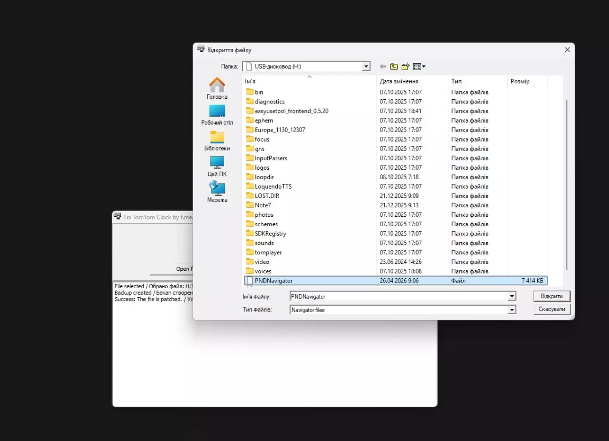609x441 pixels.
Task: Open Мережа in places sidebar
Action: click(x=217, y=192)
